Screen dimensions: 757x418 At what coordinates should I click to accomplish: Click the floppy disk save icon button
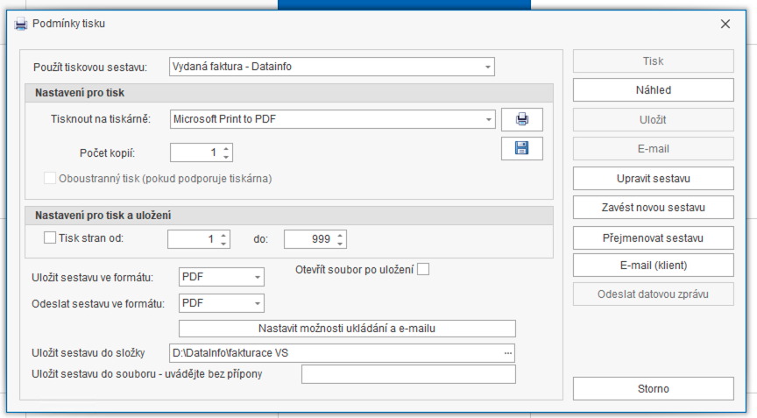pyautogui.click(x=522, y=148)
